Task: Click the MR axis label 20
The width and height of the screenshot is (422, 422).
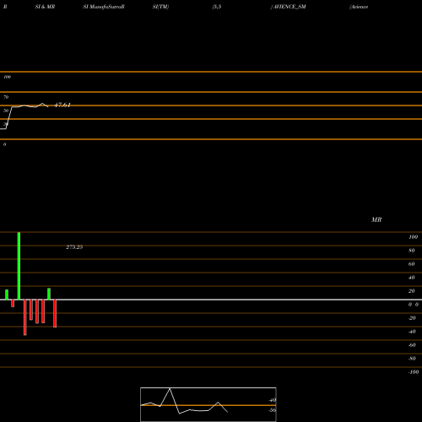Action: point(412,291)
